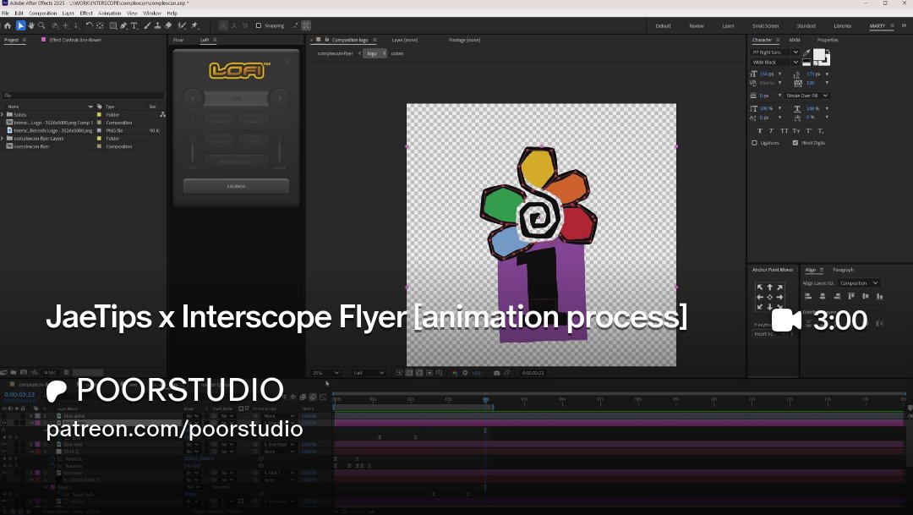Open the Half resolution dropdown
The width and height of the screenshot is (913, 515).
click(369, 373)
